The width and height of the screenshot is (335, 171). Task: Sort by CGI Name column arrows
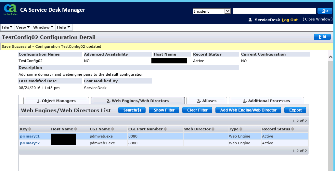[x=112, y=129]
